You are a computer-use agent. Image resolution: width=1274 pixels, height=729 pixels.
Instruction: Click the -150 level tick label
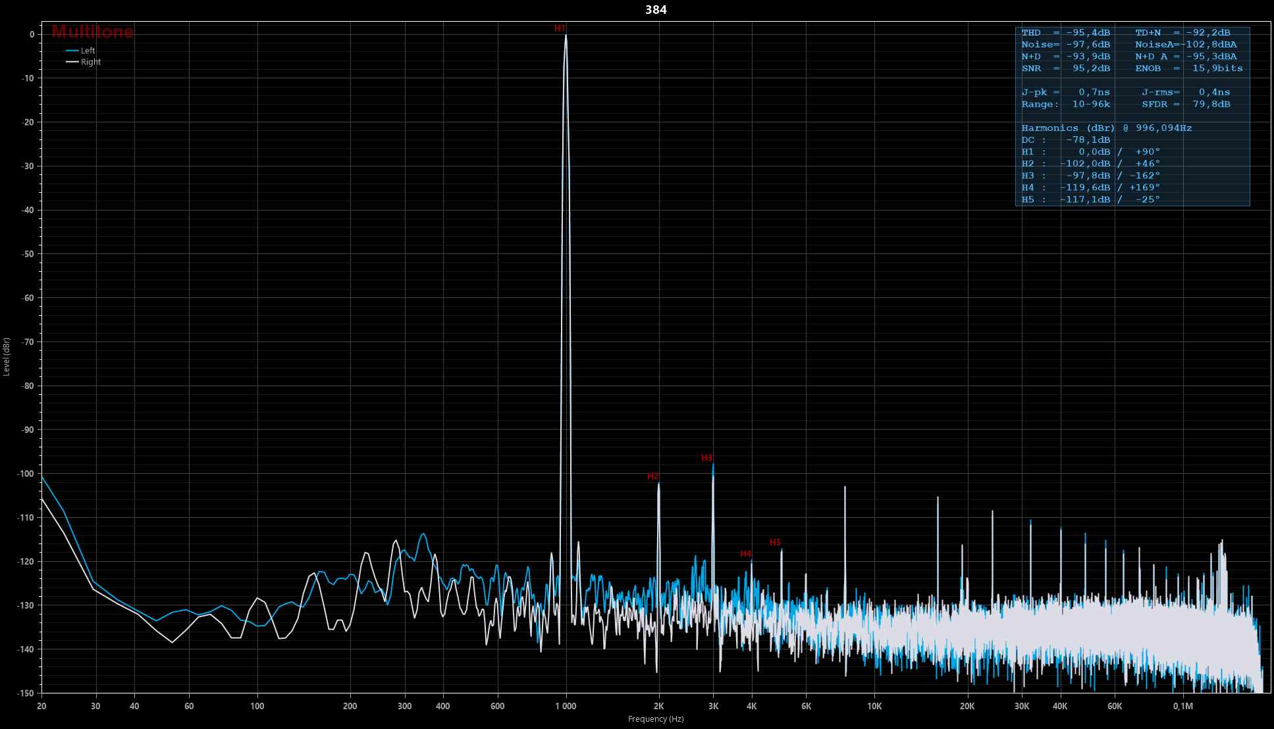pos(25,693)
